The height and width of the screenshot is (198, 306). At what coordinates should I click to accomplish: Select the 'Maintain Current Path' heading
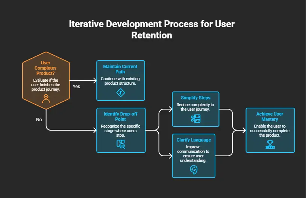120,69
